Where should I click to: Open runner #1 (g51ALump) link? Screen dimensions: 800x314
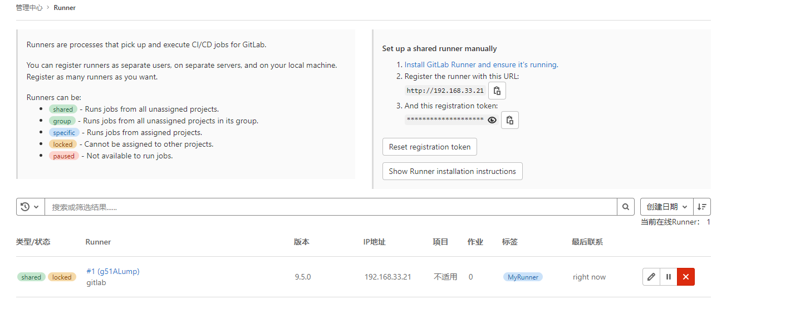113,271
